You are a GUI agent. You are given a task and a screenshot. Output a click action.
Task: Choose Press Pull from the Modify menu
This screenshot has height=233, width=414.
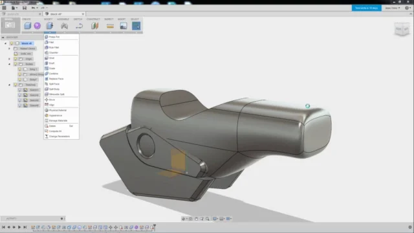click(61, 37)
